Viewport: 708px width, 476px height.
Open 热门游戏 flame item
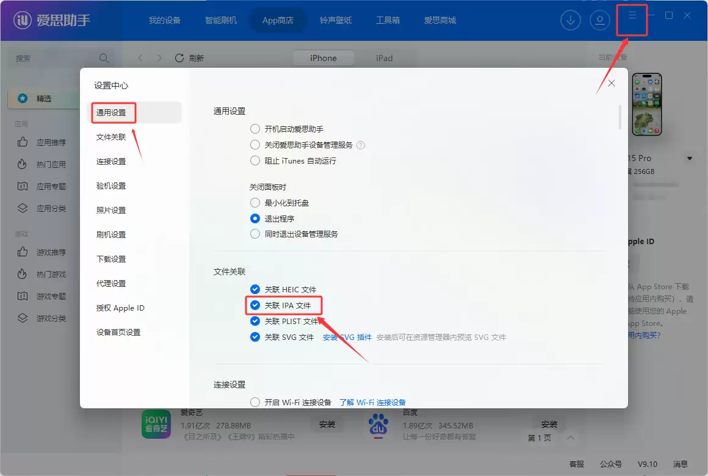(42, 274)
